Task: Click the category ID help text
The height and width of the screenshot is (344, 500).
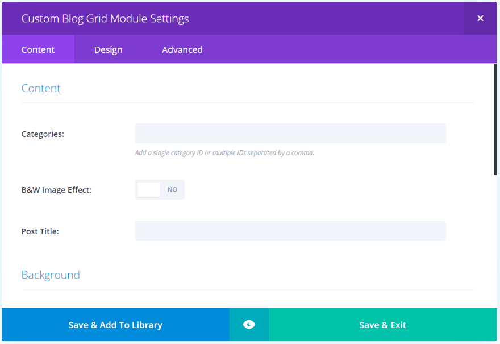Action: 224,152
